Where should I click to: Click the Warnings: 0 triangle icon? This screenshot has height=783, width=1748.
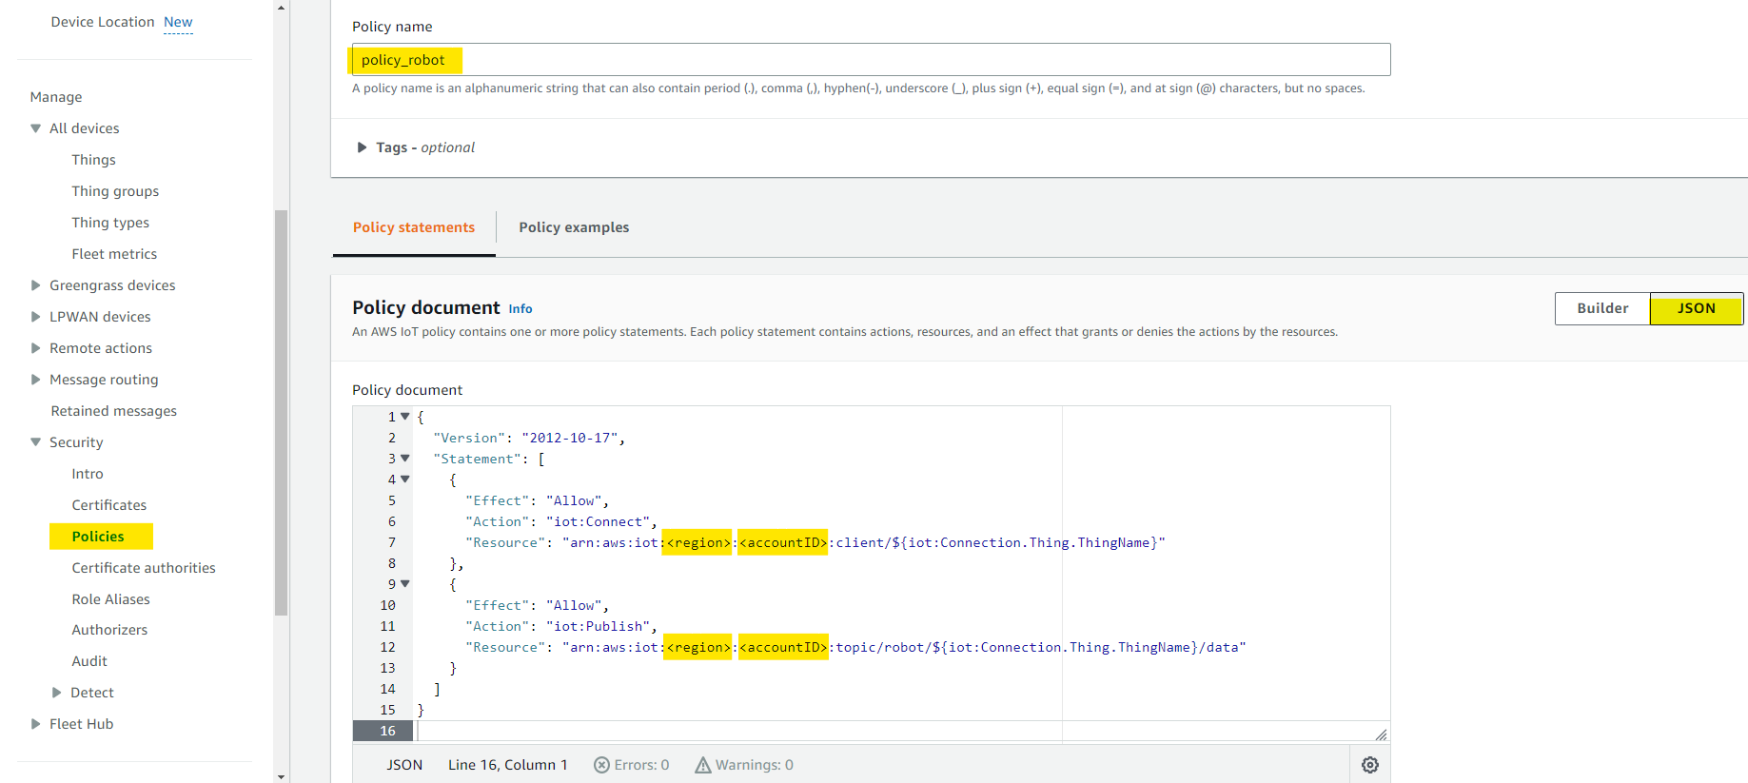[x=703, y=765]
